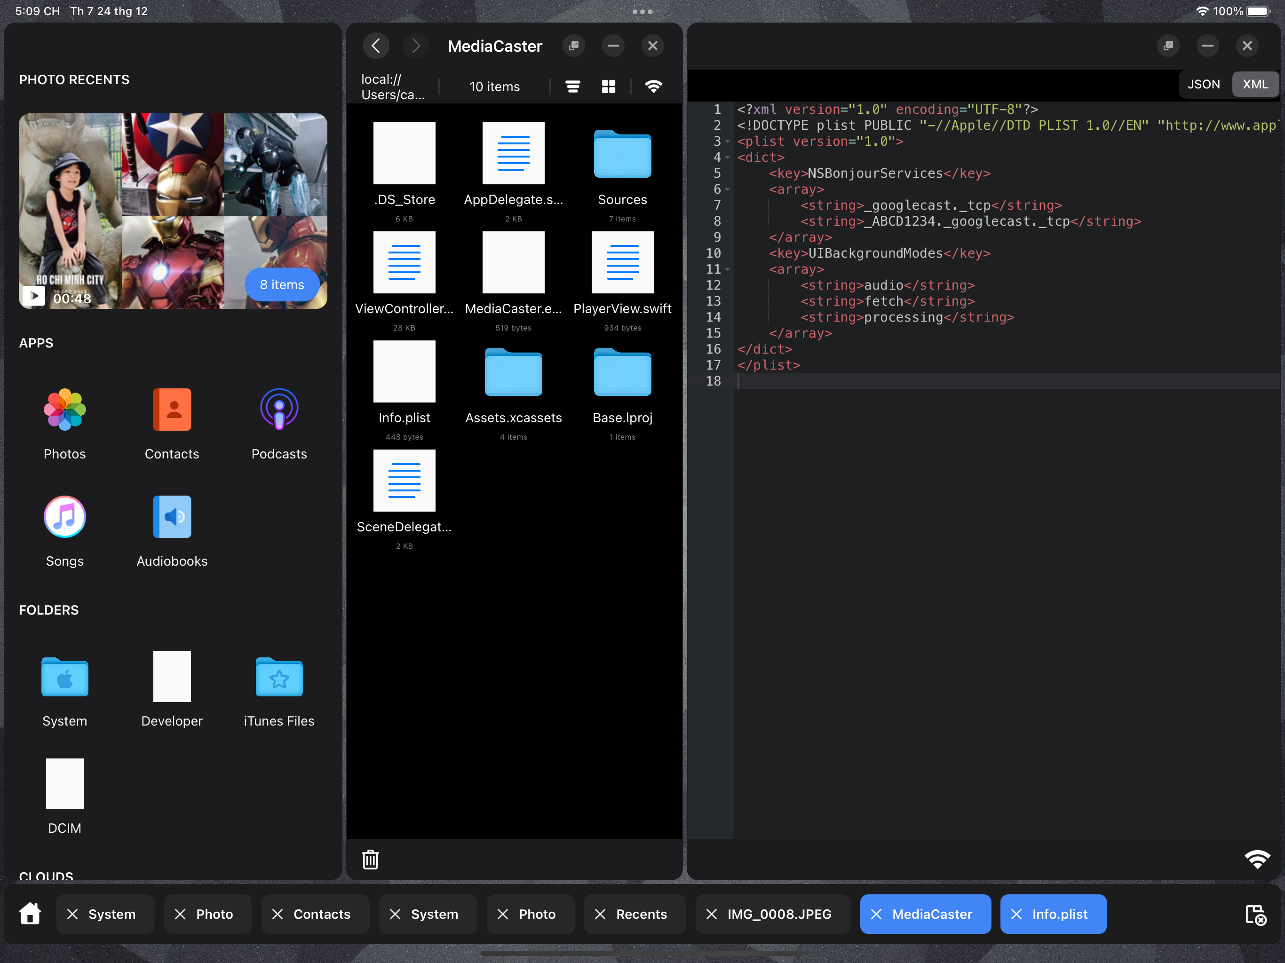Tap the multitasking dots in the status bar
The height and width of the screenshot is (963, 1285).
coord(642,12)
